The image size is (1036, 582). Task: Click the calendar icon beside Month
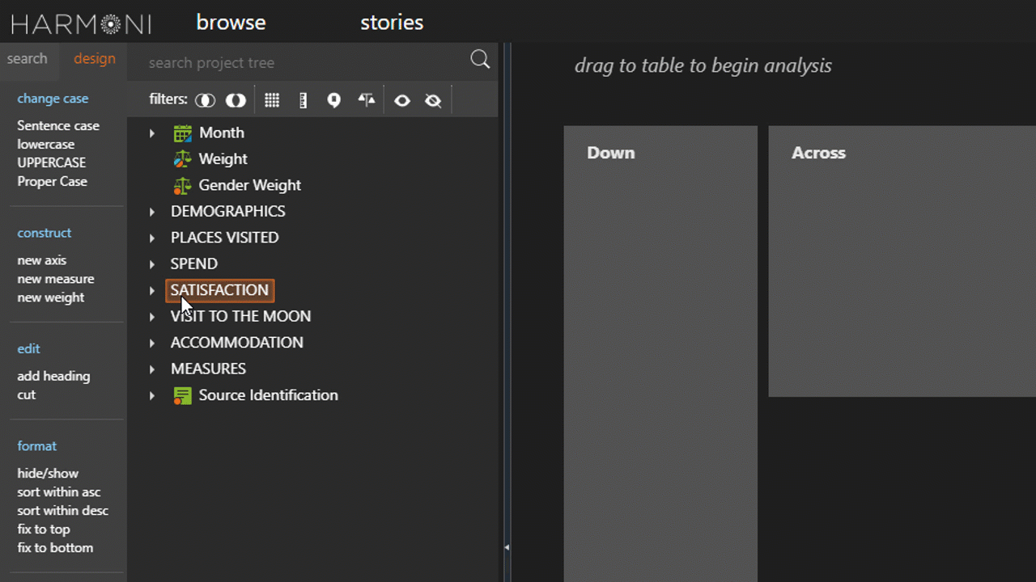183,133
